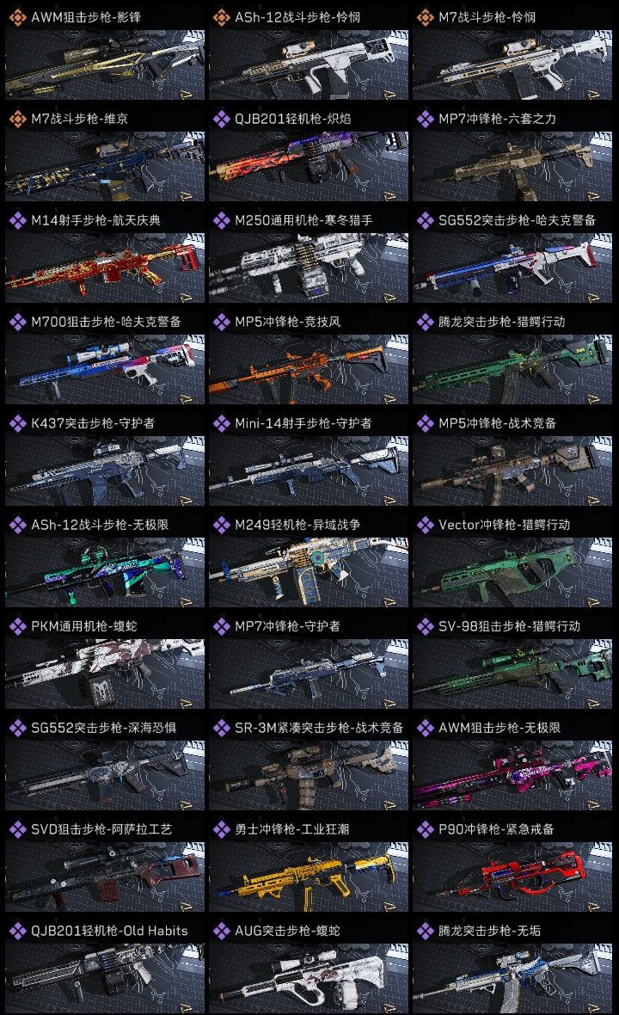619x1015 pixels.
Task: Click the orange rarity icon beside ASh-12战斗步枪-怜悯
Action: [x=221, y=17]
